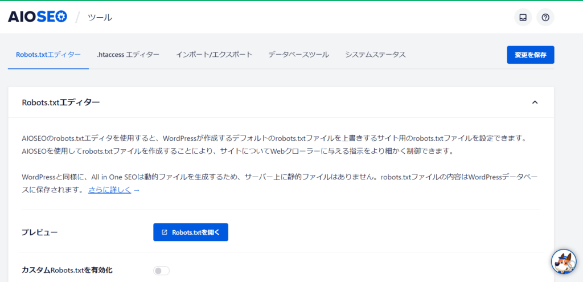Follow the さらに詳しく link

click(x=110, y=190)
